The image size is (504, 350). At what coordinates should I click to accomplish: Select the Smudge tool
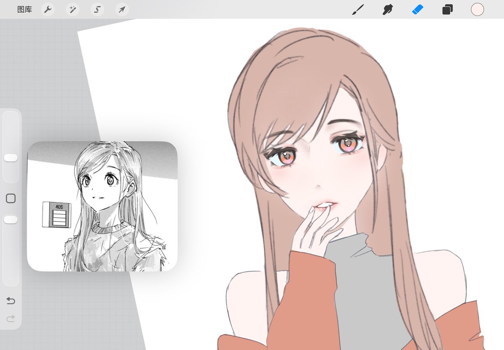(388, 9)
